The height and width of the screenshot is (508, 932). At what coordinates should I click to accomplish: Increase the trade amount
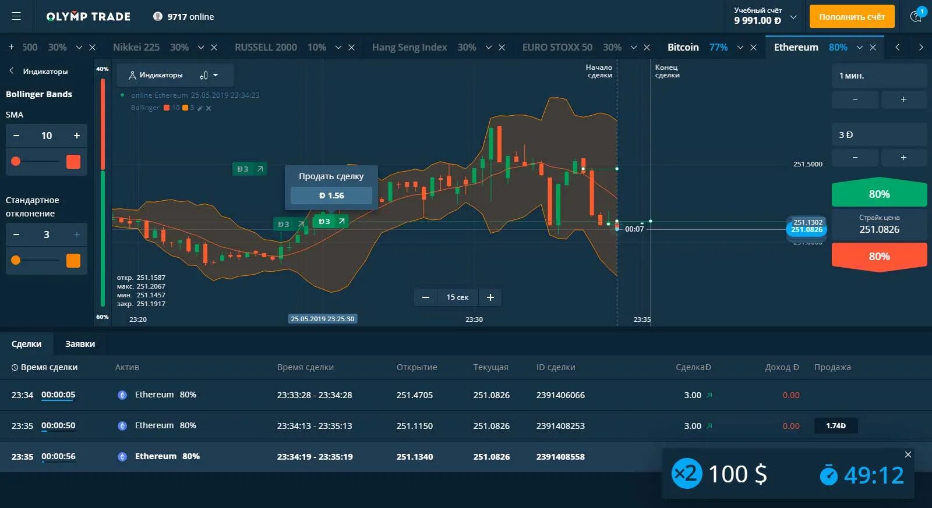click(903, 157)
